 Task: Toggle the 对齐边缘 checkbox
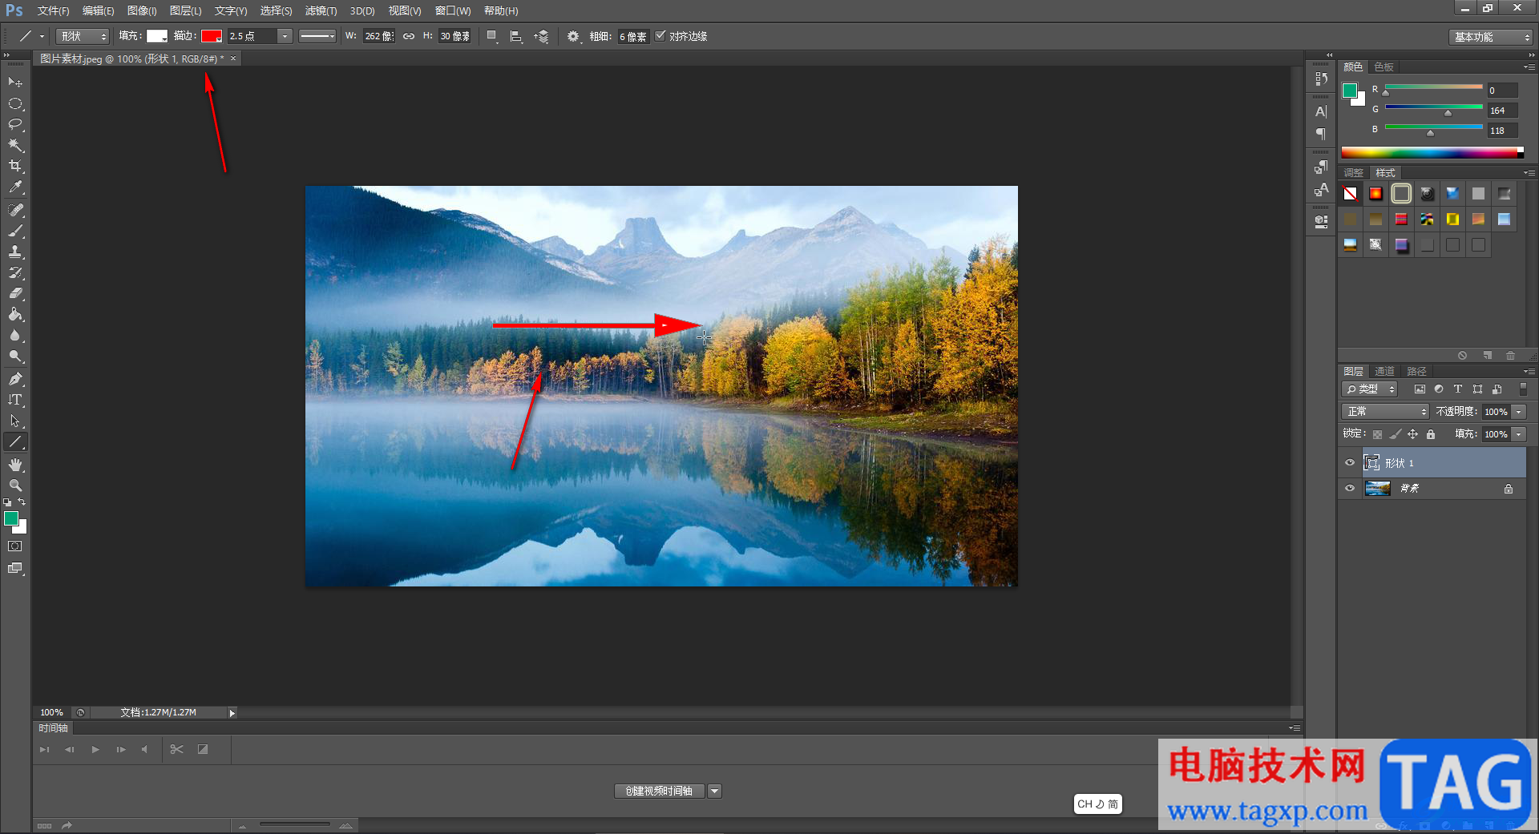click(x=660, y=36)
